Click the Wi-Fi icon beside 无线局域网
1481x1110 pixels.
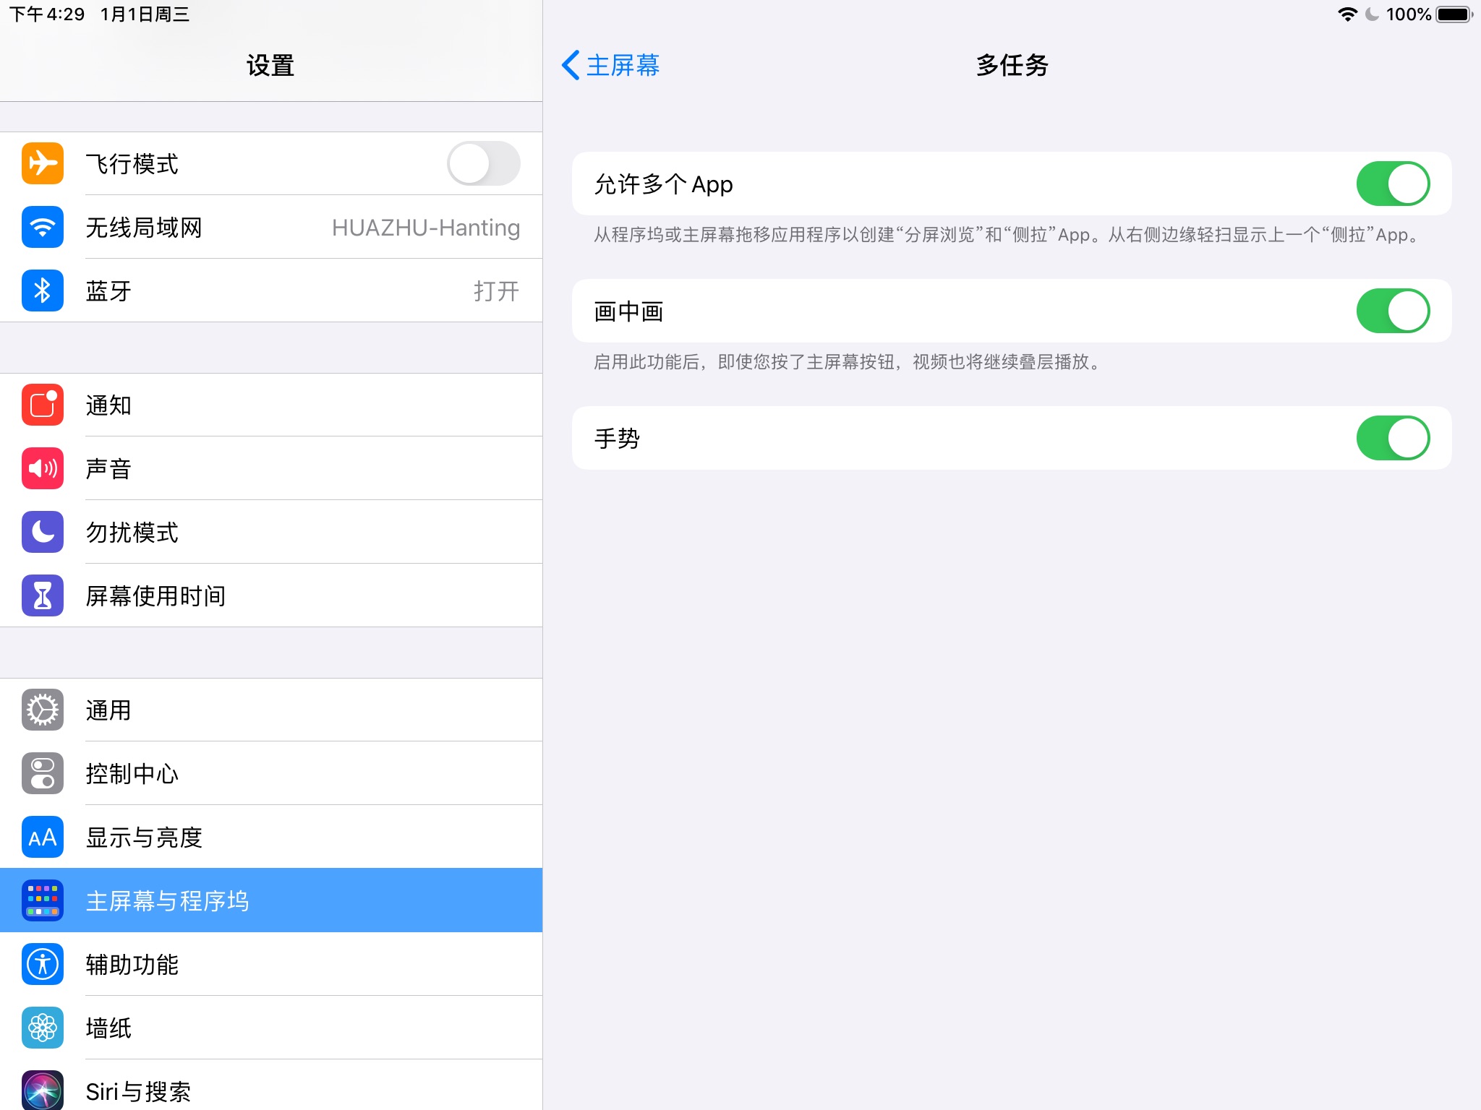[x=42, y=228]
